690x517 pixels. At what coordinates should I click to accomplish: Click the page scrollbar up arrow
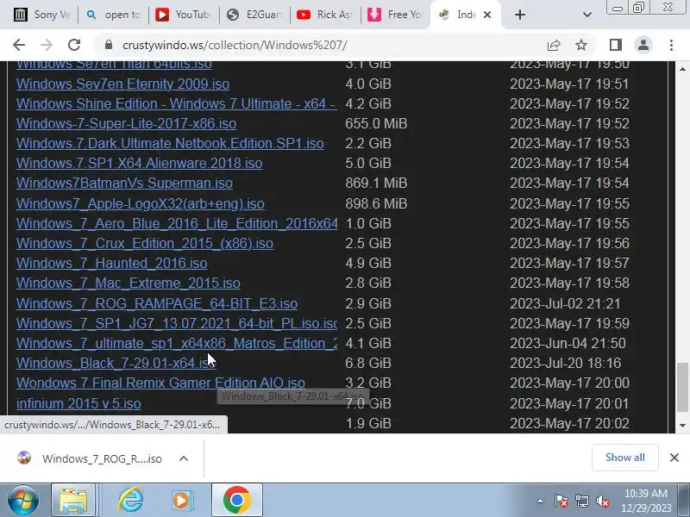[x=682, y=69]
